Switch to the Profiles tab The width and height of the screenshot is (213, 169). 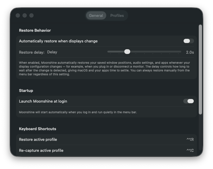[x=117, y=15]
